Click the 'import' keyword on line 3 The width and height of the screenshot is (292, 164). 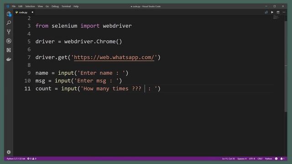click(90, 26)
